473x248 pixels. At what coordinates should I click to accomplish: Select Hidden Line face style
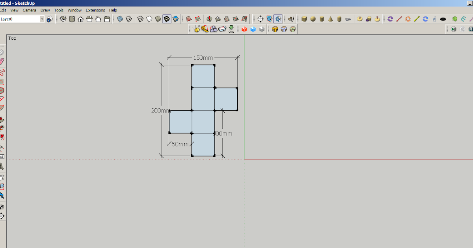coord(149,19)
